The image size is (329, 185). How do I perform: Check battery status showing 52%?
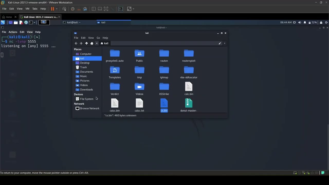313,22
